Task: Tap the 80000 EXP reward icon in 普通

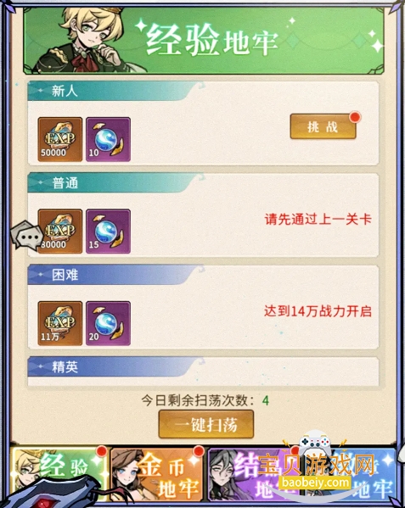Action: (x=60, y=232)
